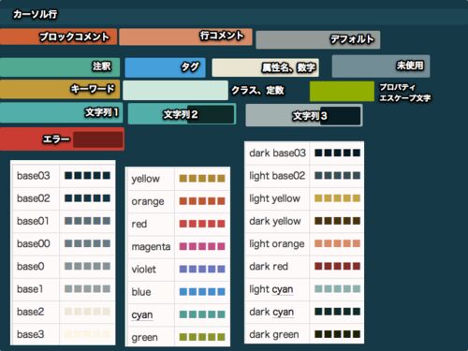Click the 文字列2 bar
Image resolution: width=468 pixels, height=351 pixels.
point(182,114)
